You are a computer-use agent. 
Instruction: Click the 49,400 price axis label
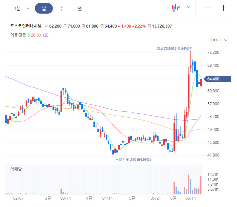click(x=213, y=130)
